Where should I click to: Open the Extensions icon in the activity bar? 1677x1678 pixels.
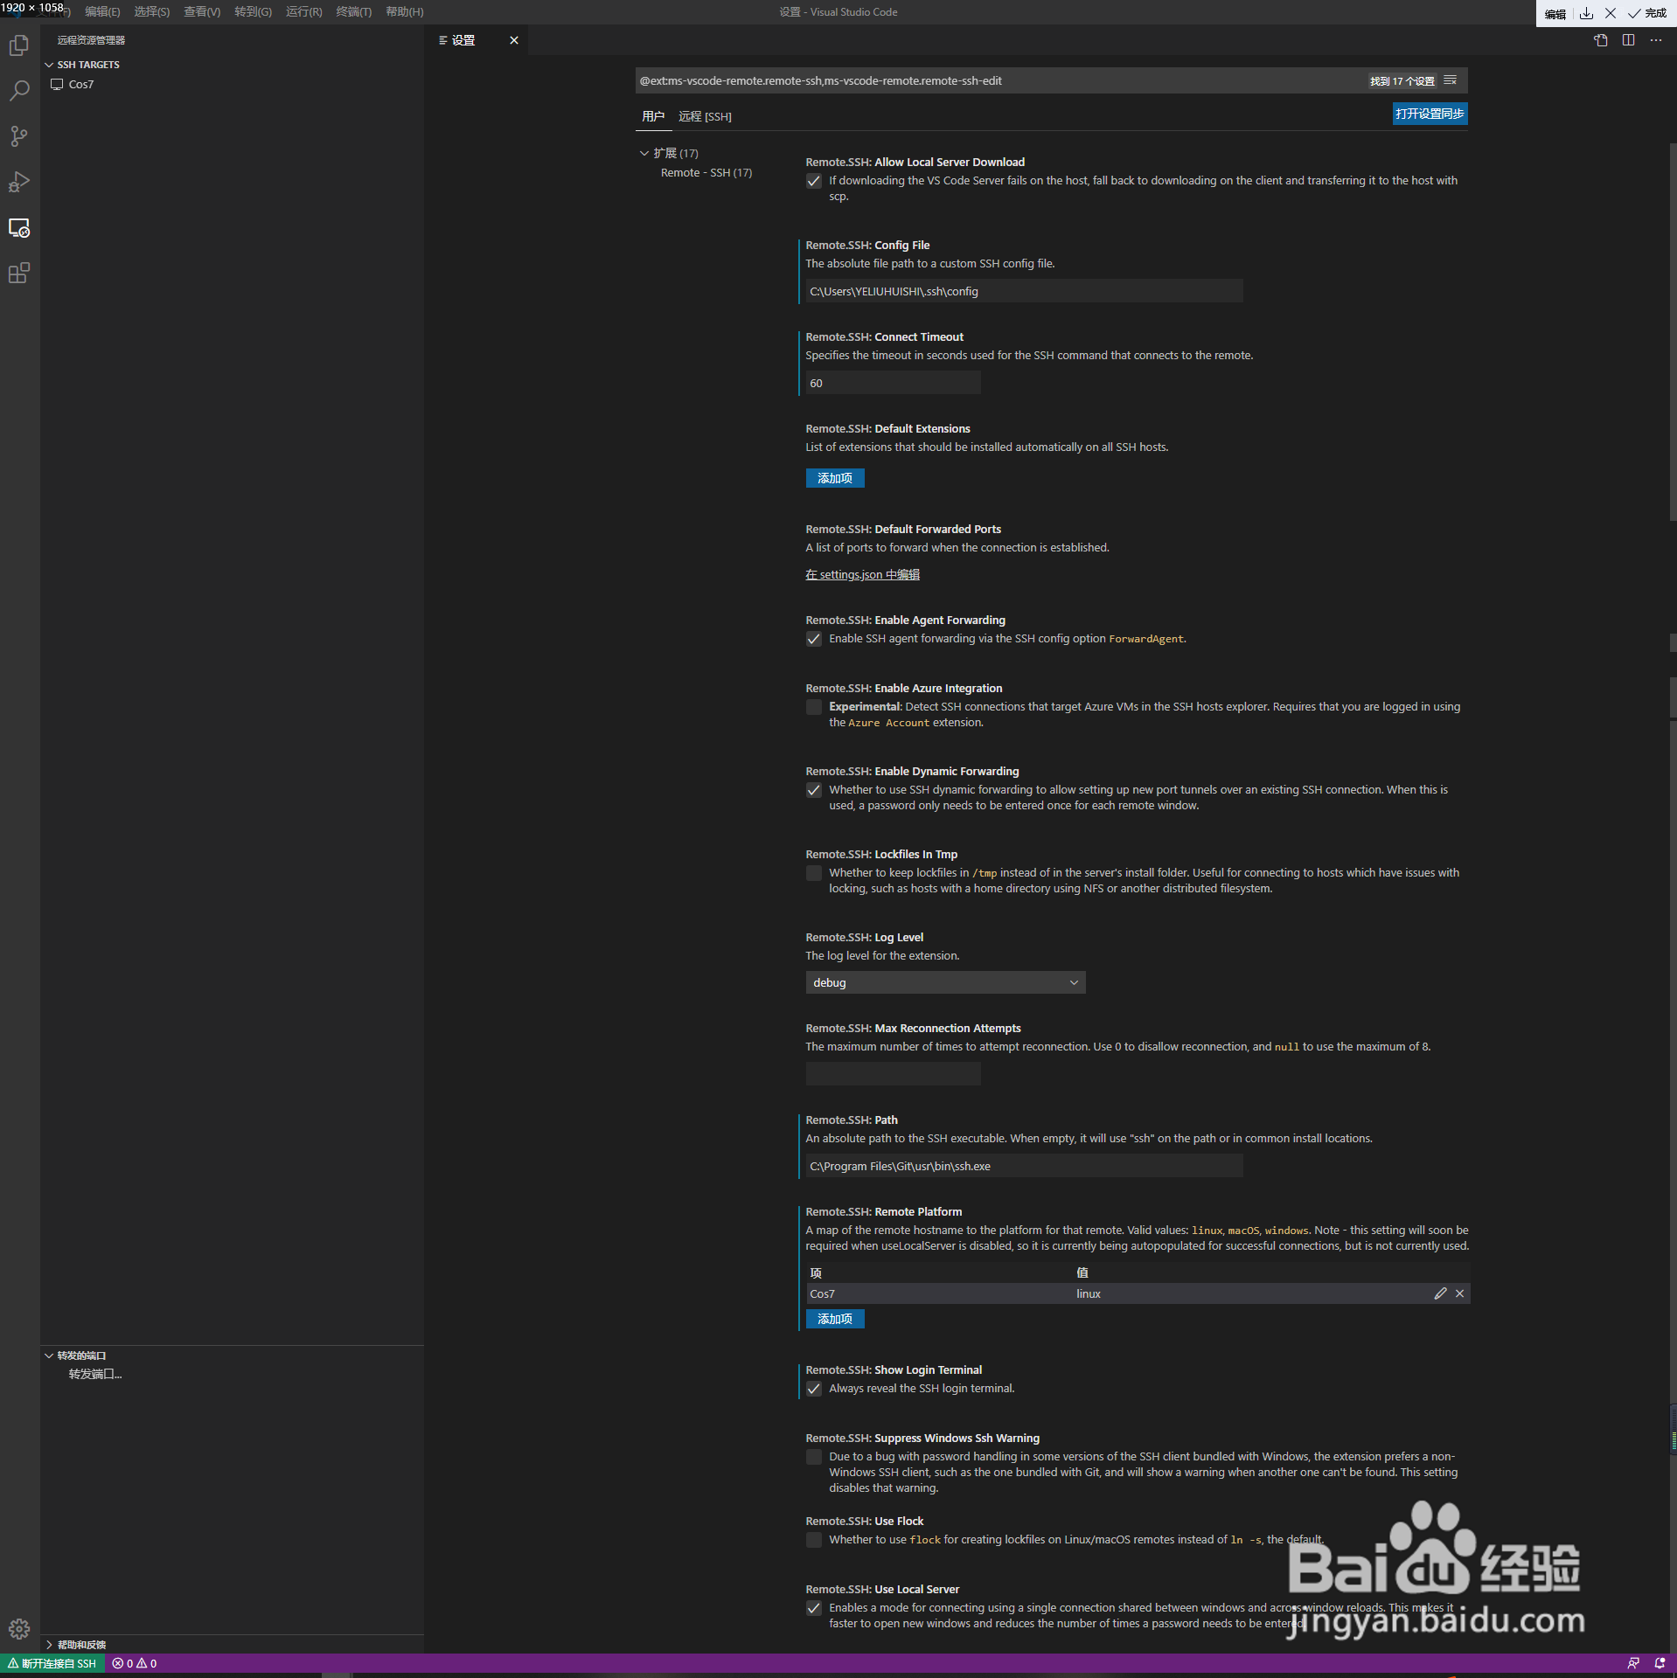[x=19, y=274]
